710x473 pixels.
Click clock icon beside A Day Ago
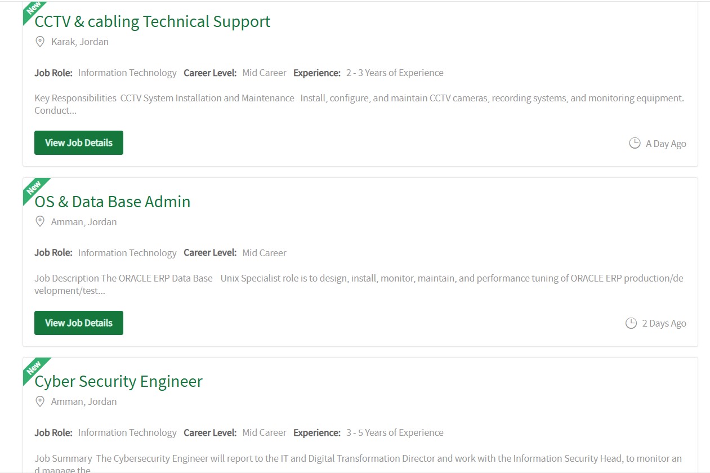pos(635,143)
